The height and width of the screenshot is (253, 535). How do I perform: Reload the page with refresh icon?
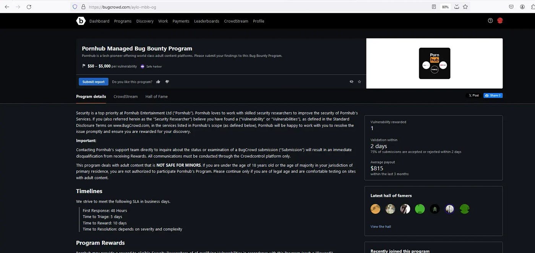point(29,7)
